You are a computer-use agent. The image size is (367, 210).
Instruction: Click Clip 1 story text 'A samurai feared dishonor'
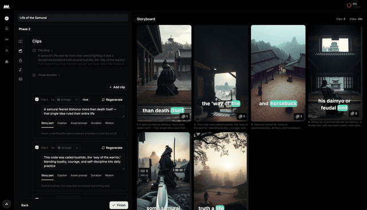click(83, 112)
